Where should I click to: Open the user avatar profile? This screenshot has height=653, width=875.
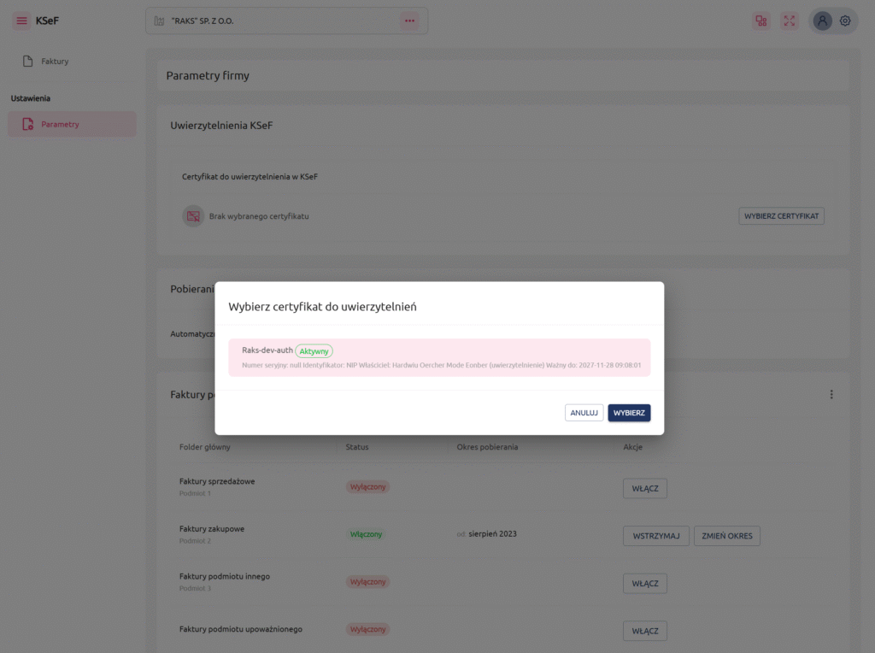coord(823,21)
